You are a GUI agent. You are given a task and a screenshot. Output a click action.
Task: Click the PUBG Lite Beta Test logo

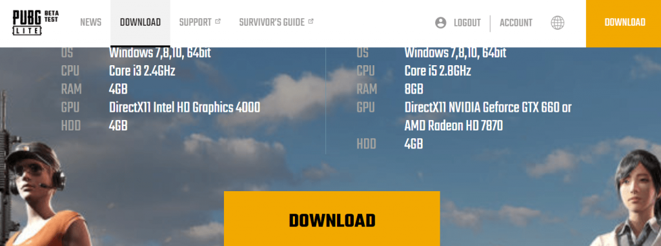pyautogui.click(x=36, y=23)
